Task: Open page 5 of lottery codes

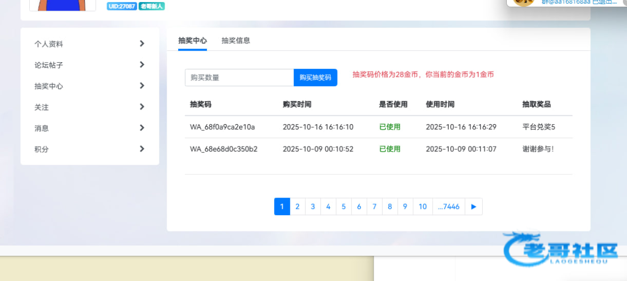Action: (343, 207)
